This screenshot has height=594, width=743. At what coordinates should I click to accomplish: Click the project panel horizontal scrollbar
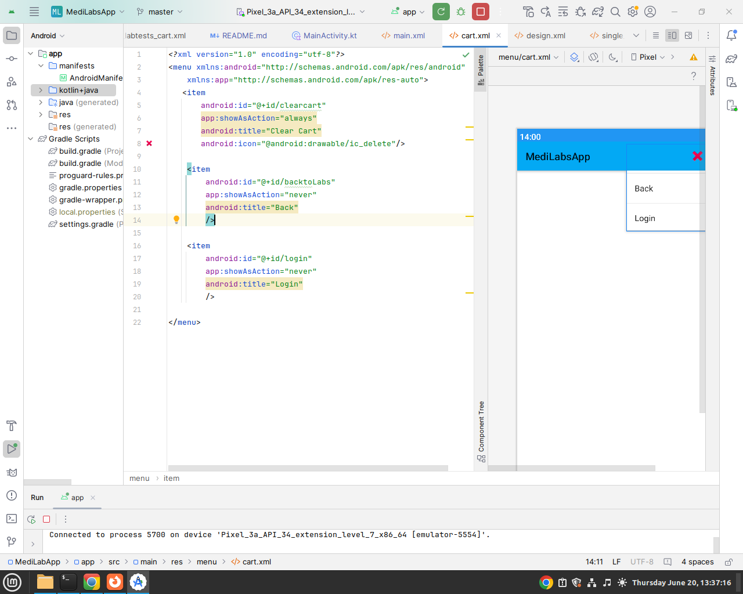pyautogui.click(x=48, y=482)
